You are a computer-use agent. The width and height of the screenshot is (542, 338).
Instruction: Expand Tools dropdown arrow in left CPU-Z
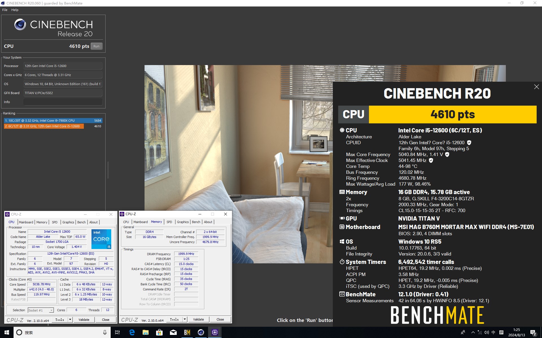coord(70,320)
